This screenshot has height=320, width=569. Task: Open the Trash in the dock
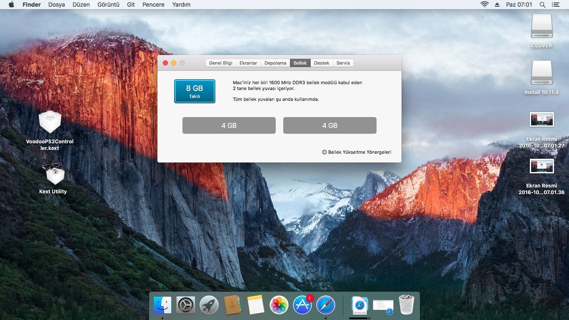click(407, 305)
